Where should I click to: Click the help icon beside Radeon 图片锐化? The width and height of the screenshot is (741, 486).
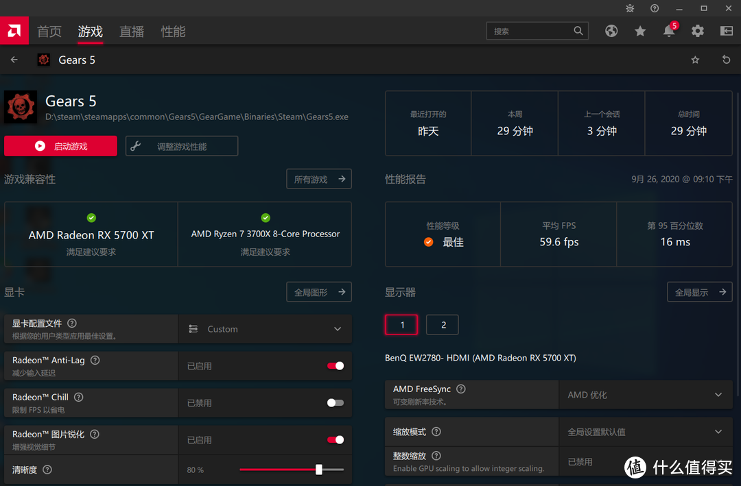95,434
